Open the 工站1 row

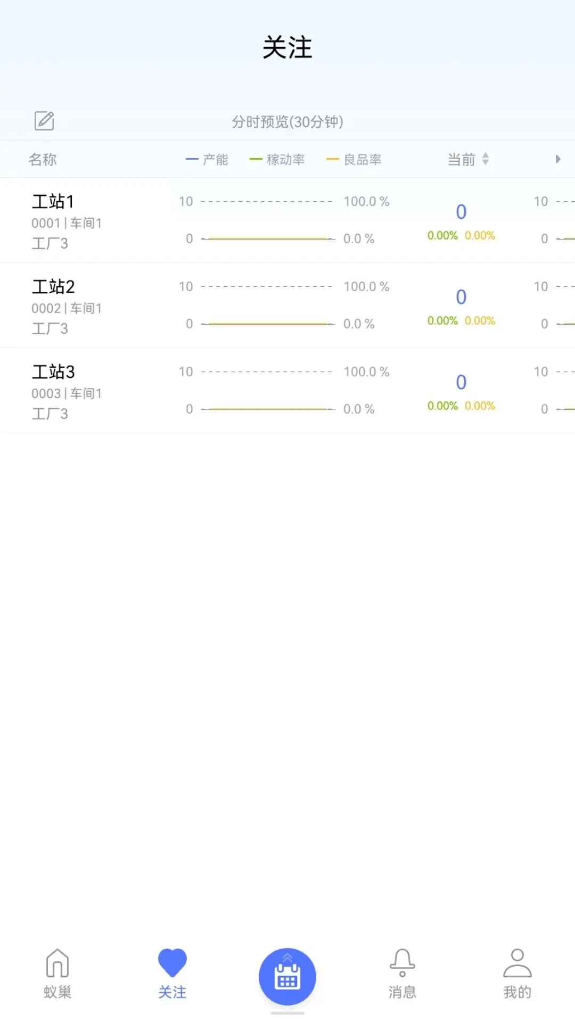[67, 220]
